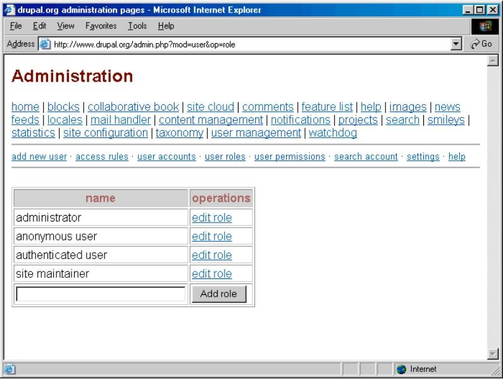Open the images link
The height and width of the screenshot is (379, 503).
(407, 107)
